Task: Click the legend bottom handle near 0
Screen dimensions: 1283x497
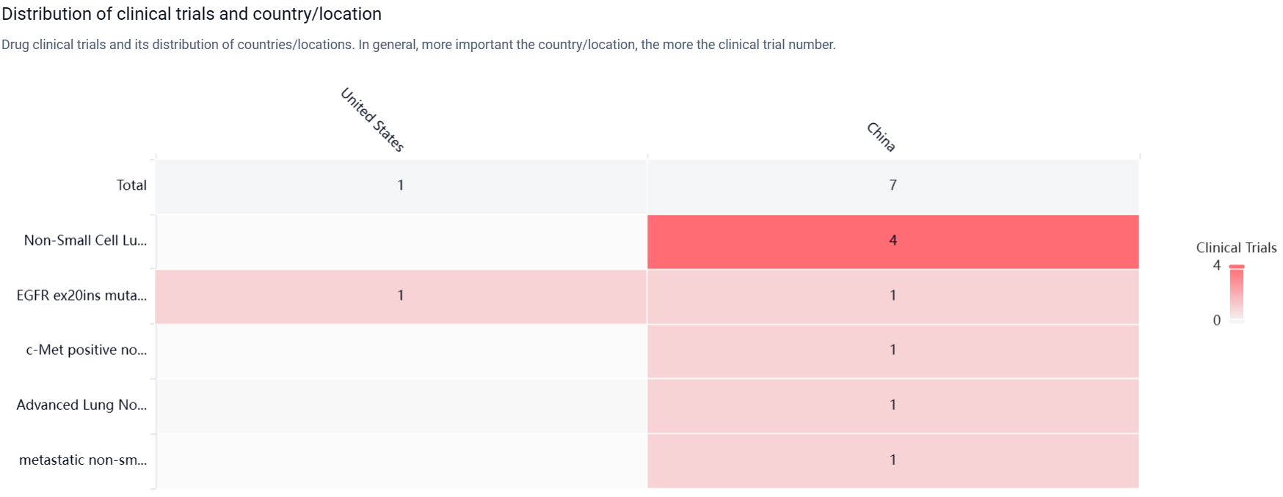Action: pyautogui.click(x=1237, y=321)
